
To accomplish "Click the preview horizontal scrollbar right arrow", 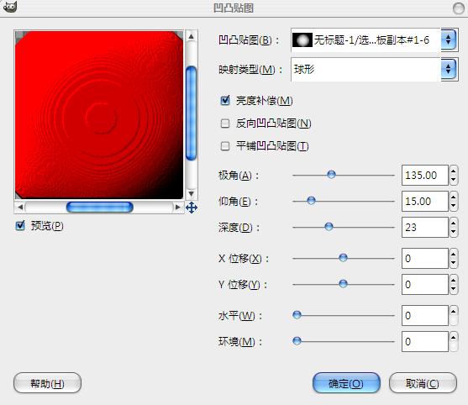I will [x=178, y=207].
